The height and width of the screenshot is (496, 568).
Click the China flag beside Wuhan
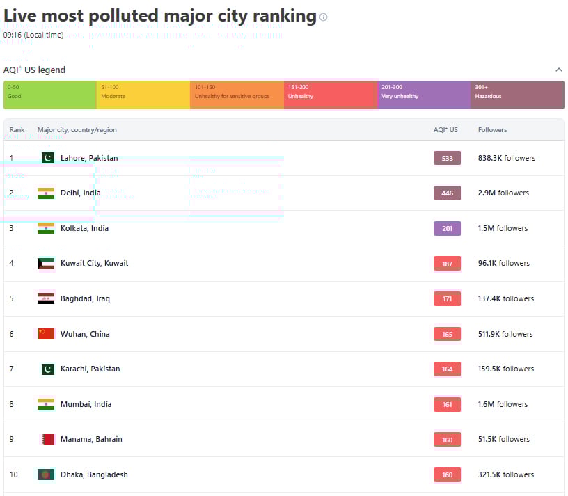[x=46, y=334]
